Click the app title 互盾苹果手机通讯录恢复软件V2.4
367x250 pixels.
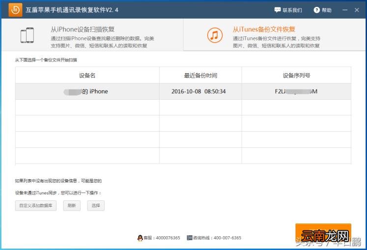(x=72, y=10)
